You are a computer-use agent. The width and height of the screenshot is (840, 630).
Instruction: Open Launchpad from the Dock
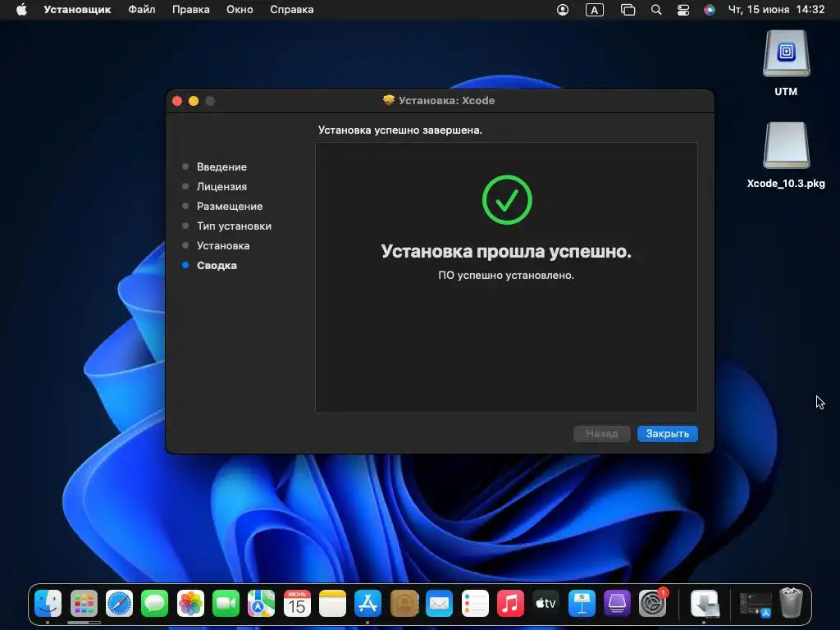[x=84, y=604]
